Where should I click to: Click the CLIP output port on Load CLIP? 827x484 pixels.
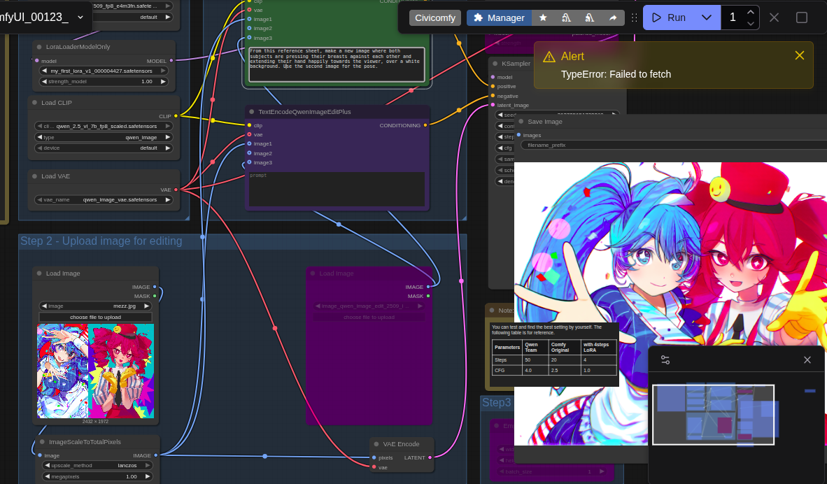(x=176, y=116)
